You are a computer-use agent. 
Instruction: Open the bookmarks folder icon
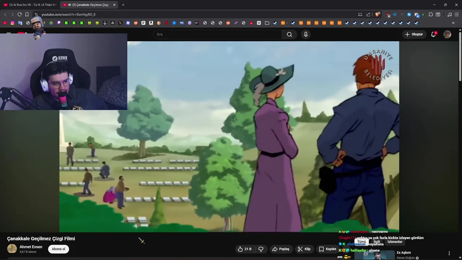coord(267,23)
